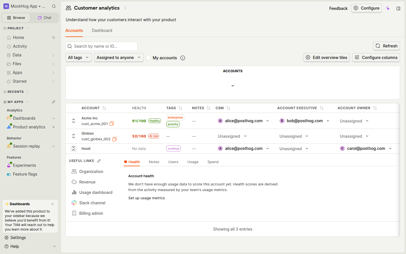Screen dimensions: 406x254
Task: Switch to the Dashboard tab
Action: point(102,30)
